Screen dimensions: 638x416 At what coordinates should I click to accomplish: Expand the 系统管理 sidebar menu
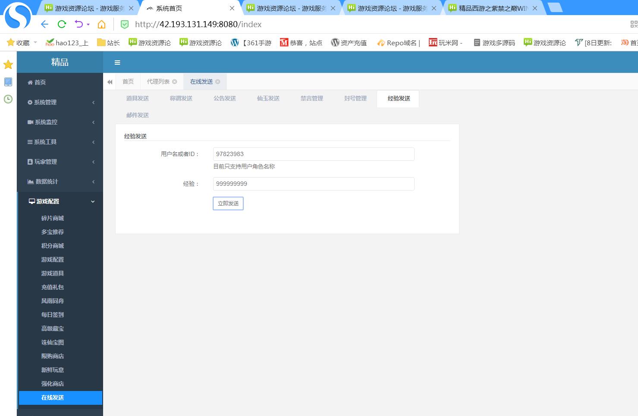60,102
